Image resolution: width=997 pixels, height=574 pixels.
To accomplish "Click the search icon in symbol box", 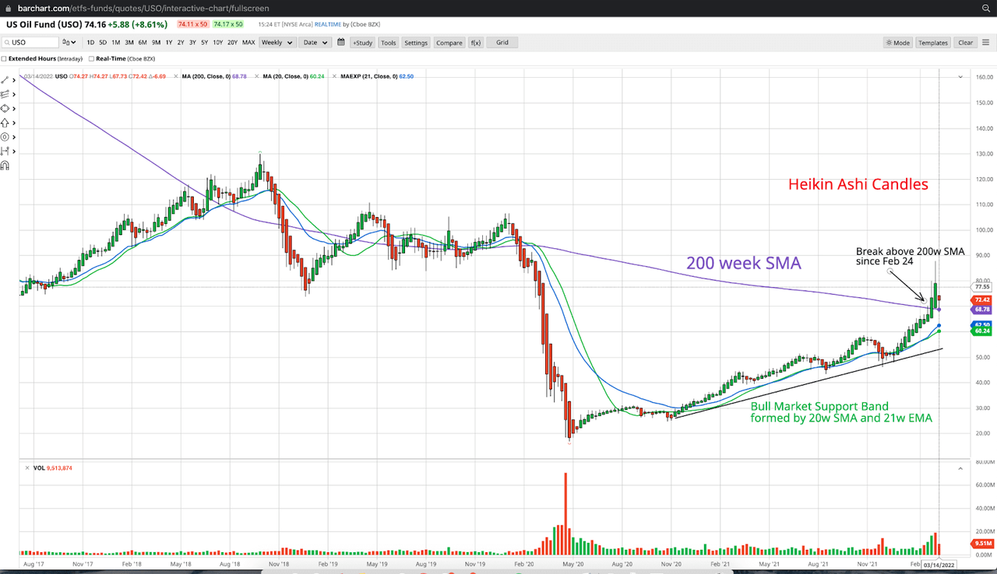I will (6, 42).
